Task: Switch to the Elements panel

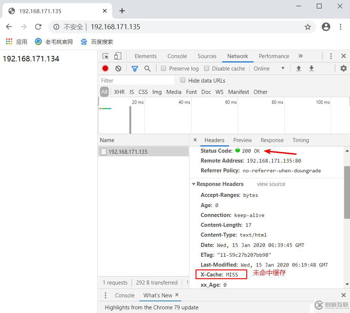Action: [146, 56]
